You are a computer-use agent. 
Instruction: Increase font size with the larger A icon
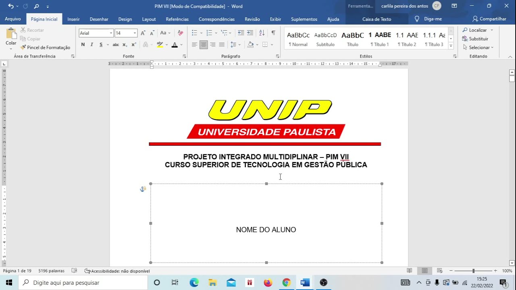click(x=143, y=33)
